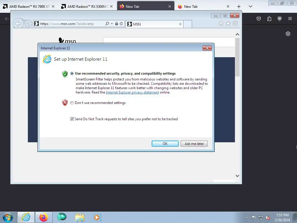Click Internet Explorer taskbar icon
This screenshot has height=223, width=297.
coord(26,217)
